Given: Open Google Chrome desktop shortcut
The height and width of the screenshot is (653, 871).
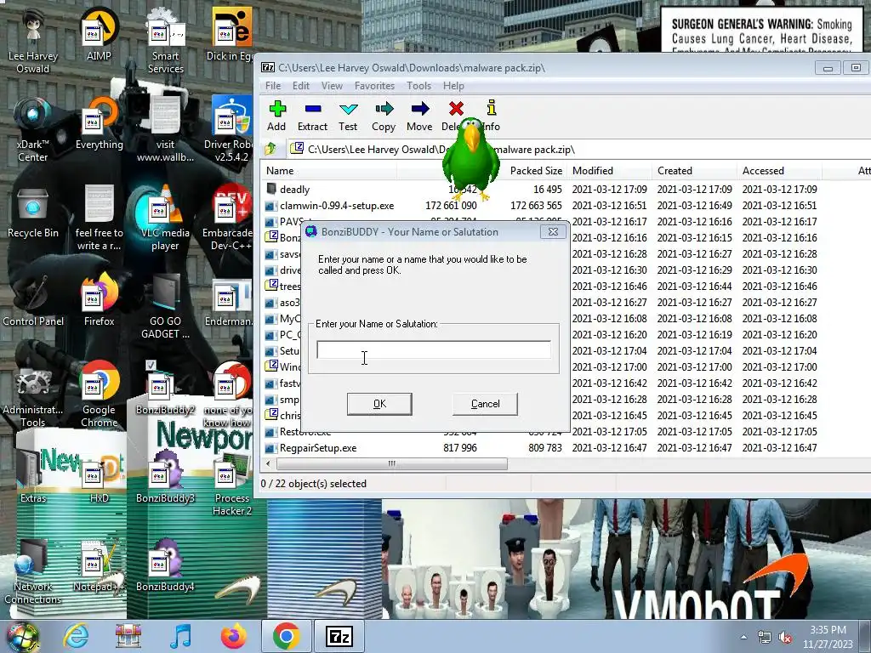Looking at the screenshot, I should (x=99, y=395).
